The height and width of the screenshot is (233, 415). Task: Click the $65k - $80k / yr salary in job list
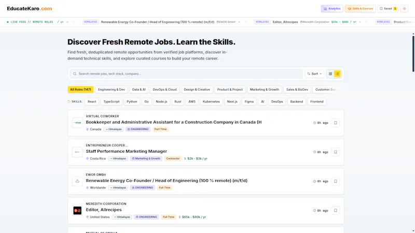pos(193,217)
